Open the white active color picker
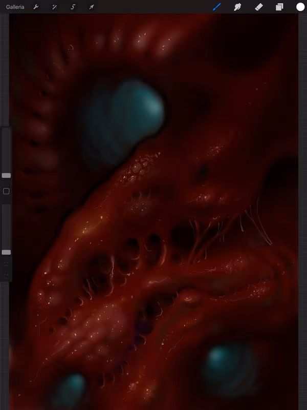This screenshot has width=307, height=410. pyautogui.click(x=300, y=7)
